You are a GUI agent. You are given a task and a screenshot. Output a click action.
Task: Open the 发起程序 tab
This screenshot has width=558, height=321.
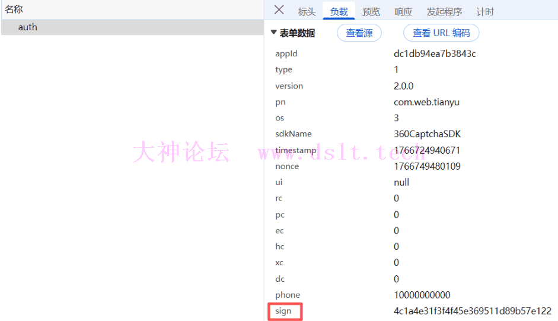click(x=444, y=12)
